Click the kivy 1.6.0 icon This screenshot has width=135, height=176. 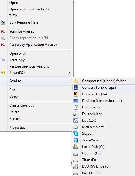[76, 120]
